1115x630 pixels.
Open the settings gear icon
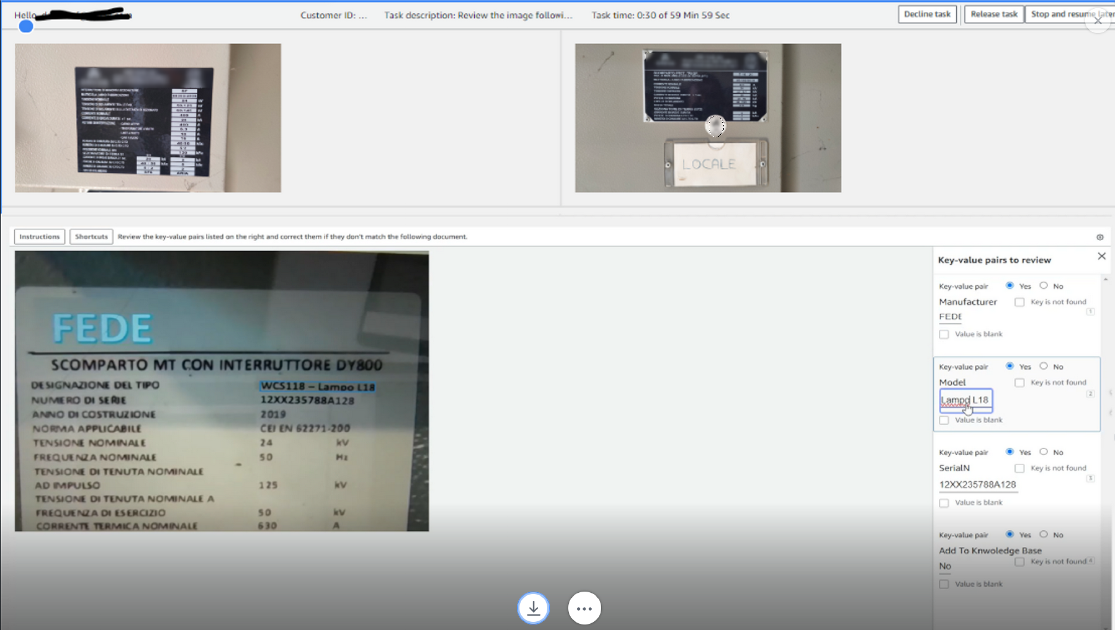tap(1100, 237)
